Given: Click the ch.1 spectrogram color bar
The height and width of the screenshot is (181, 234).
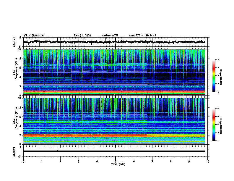Looking at the screenshot, I should click(x=214, y=76).
